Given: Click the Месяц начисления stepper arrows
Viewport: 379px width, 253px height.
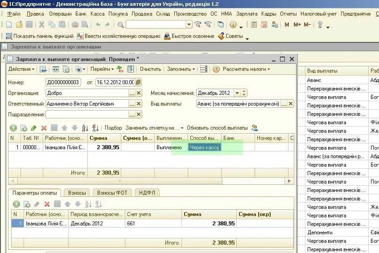Looking at the screenshot, I should [243, 93].
